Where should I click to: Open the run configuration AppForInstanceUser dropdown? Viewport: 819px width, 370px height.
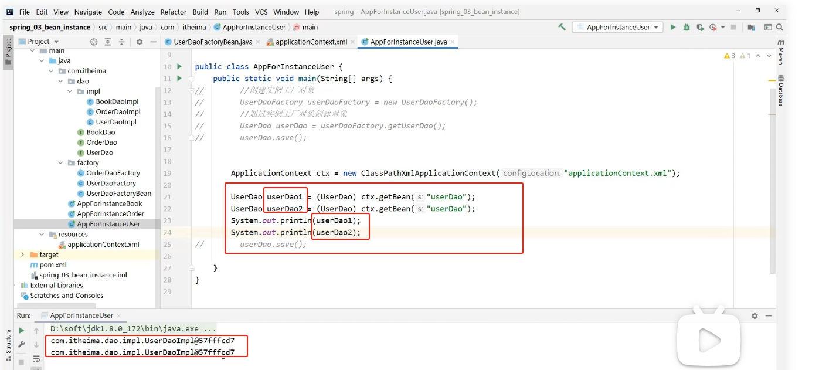[617, 27]
